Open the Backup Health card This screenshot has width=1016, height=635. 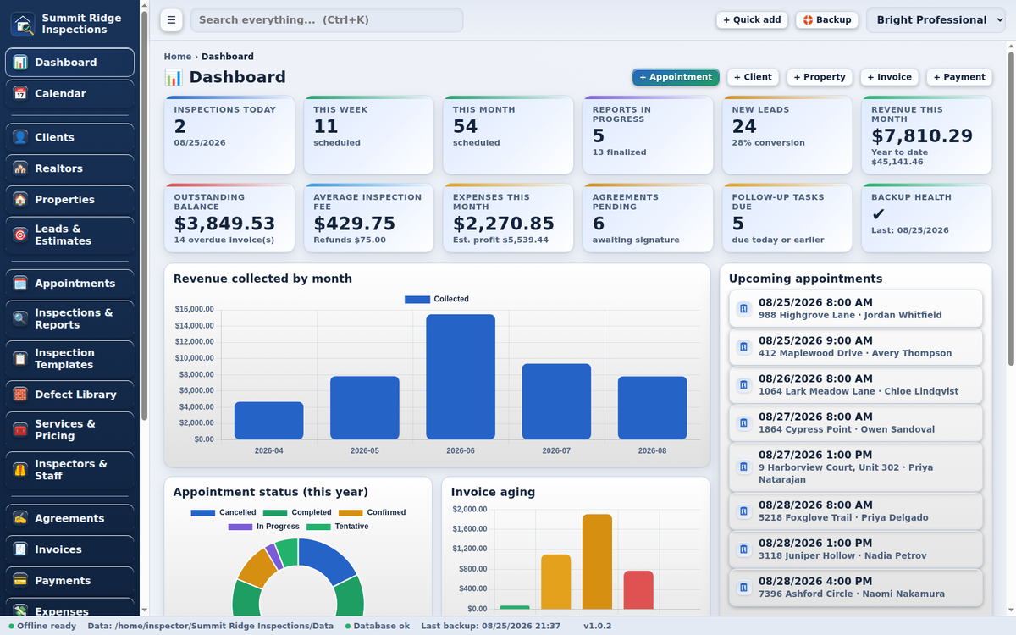click(x=926, y=218)
